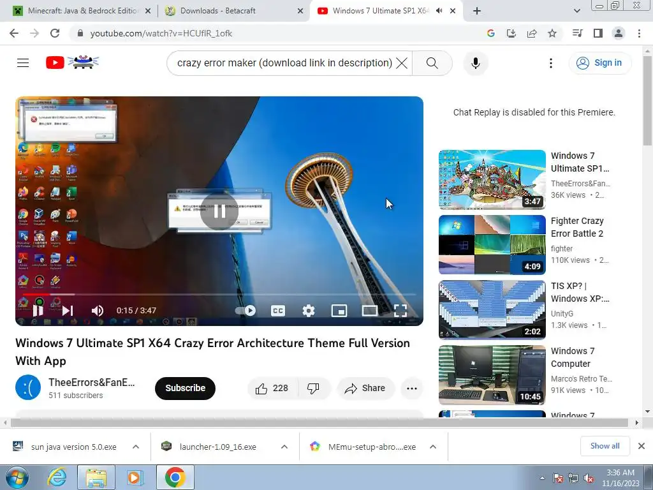Clear the search box with the X

pyautogui.click(x=402, y=63)
